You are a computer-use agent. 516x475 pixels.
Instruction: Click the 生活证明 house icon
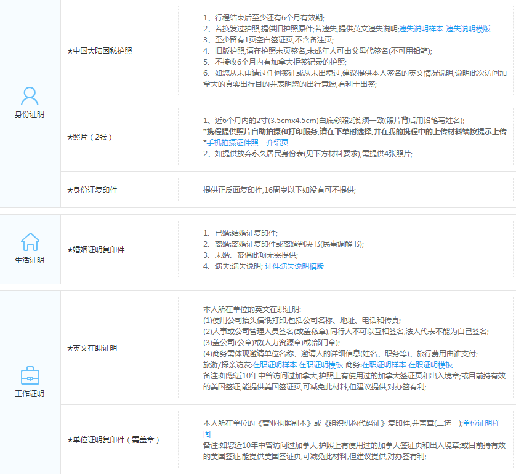point(30,241)
